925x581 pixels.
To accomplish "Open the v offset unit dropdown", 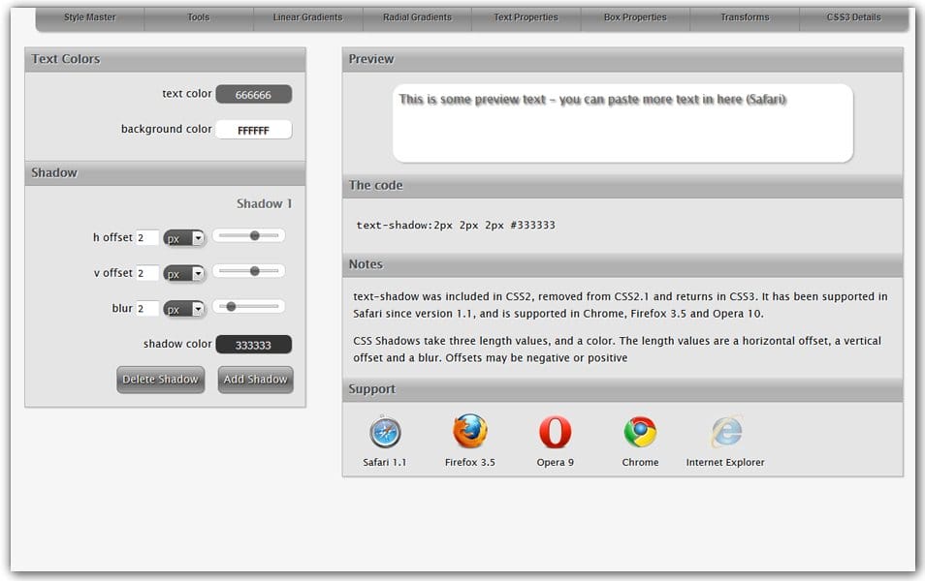I will click(184, 274).
